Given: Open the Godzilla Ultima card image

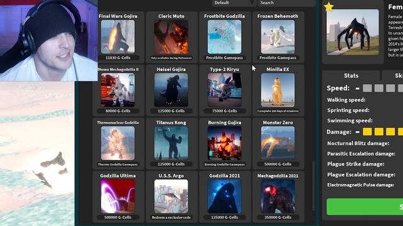Looking at the screenshot, I should [x=118, y=196].
